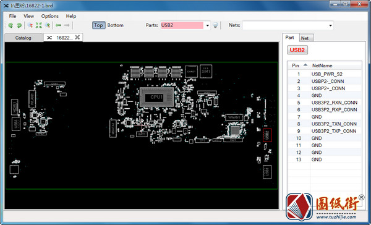This screenshot has height=225, width=371.
Task: Click the green back arrow icon
Action: point(59,25)
